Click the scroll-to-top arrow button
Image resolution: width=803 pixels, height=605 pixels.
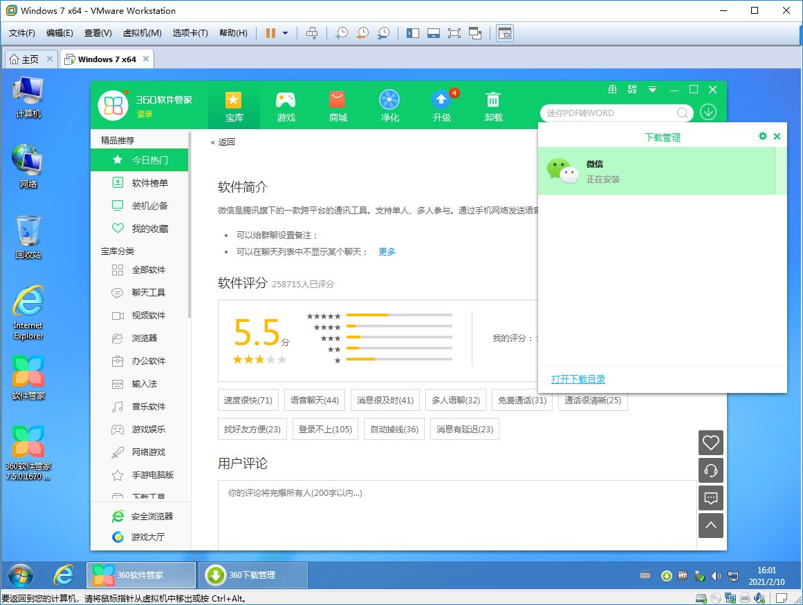point(711,526)
